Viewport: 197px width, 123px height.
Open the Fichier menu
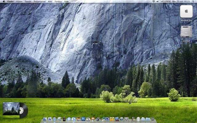[x=19, y=2]
